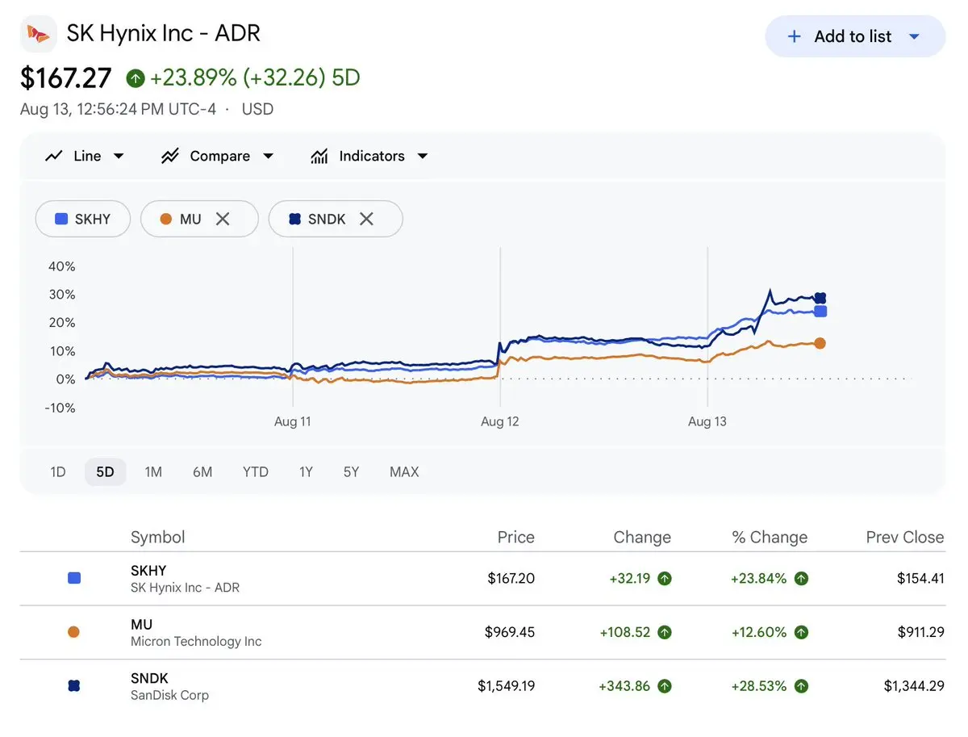The image size is (968, 737).
Task: Click up-arrow icon next to +108.52 change
Action: (x=665, y=632)
